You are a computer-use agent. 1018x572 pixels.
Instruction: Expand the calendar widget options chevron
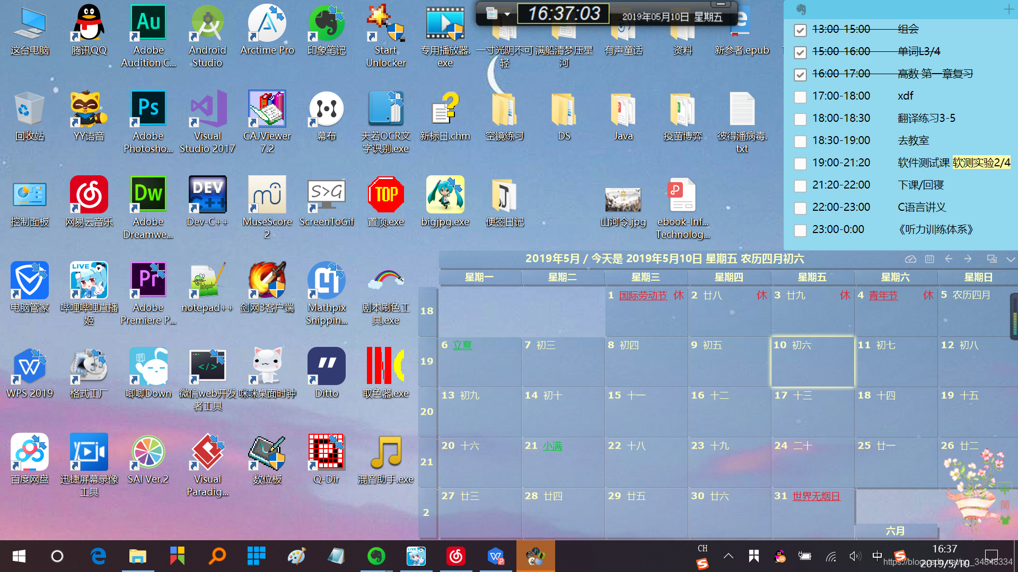[x=1011, y=259]
